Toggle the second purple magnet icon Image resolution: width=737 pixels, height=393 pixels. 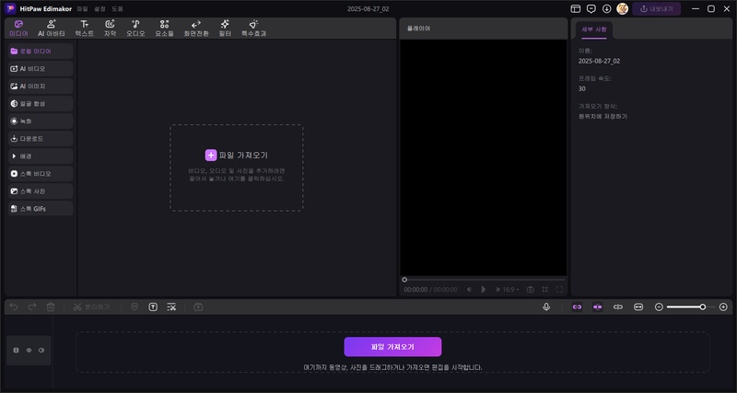[597, 307]
